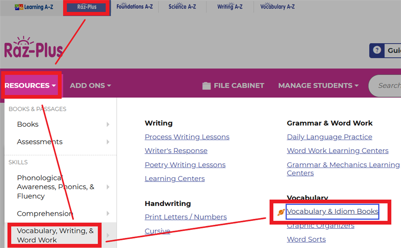Open Grammar & Mechanics Learning Centers link
Image resolution: width=401 pixels, height=248 pixels.
[x=343, y=169]
